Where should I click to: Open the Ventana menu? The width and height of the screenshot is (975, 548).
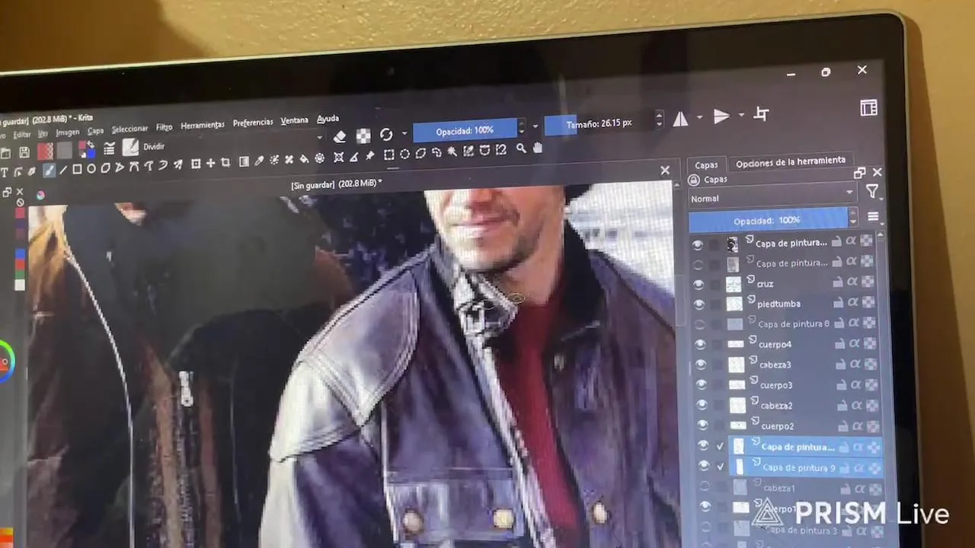pos(294,121)
